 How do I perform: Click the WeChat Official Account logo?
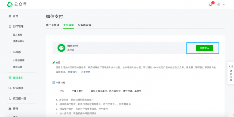click(10, 4)
